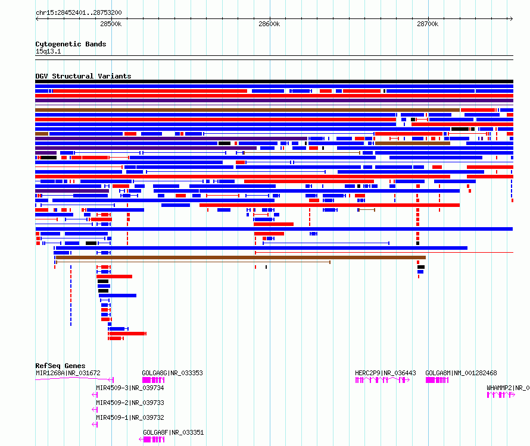Click the MIR1268A thin pink transcript line

[74, 379]
